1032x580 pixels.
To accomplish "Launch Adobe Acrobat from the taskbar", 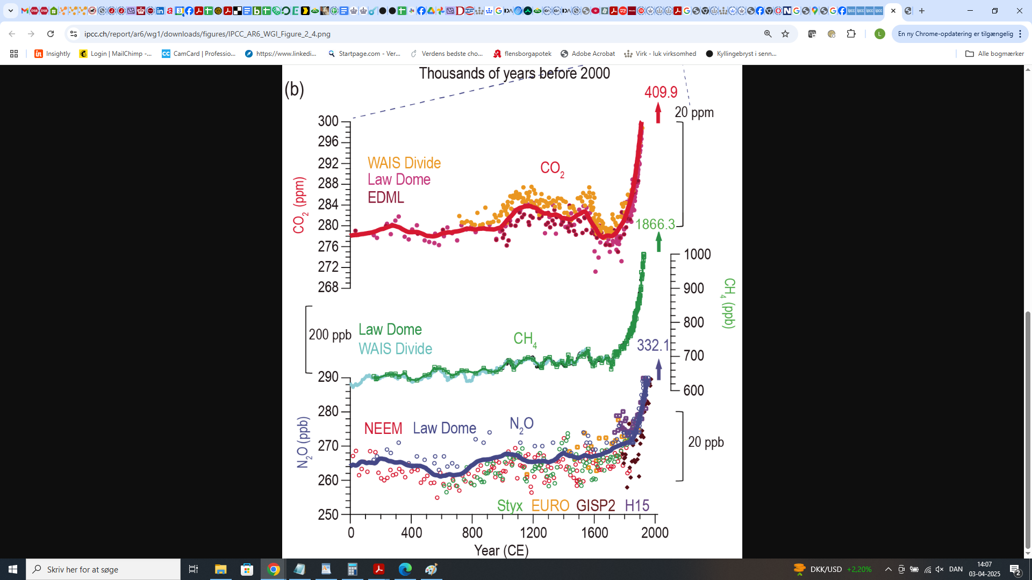I will coord(379,569).
